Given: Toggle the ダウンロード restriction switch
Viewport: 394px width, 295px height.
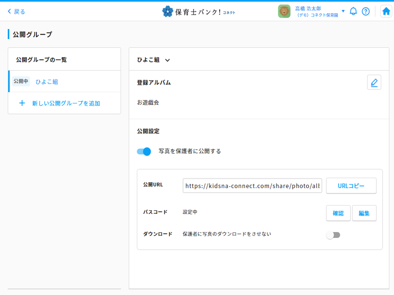Looking at the screenshot, I should [333, 235].
